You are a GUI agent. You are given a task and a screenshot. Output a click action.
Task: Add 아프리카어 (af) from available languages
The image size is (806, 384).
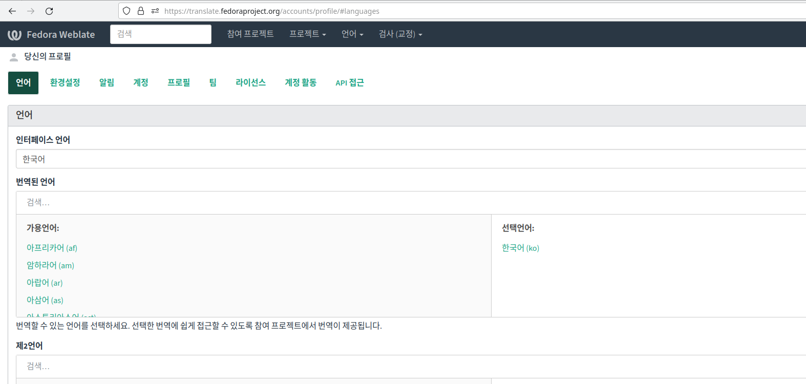(x=52, y=248)
